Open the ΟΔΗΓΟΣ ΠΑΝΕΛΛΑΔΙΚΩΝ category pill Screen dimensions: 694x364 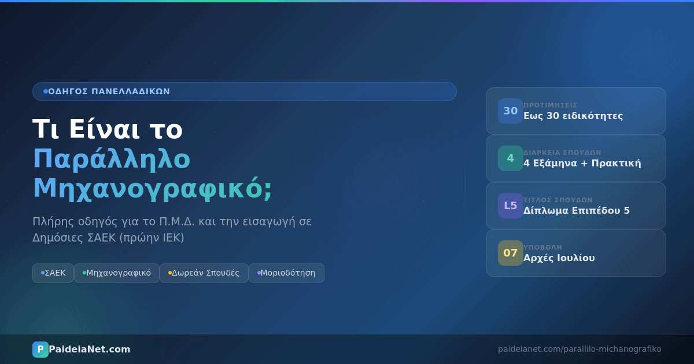pos(244,91)
